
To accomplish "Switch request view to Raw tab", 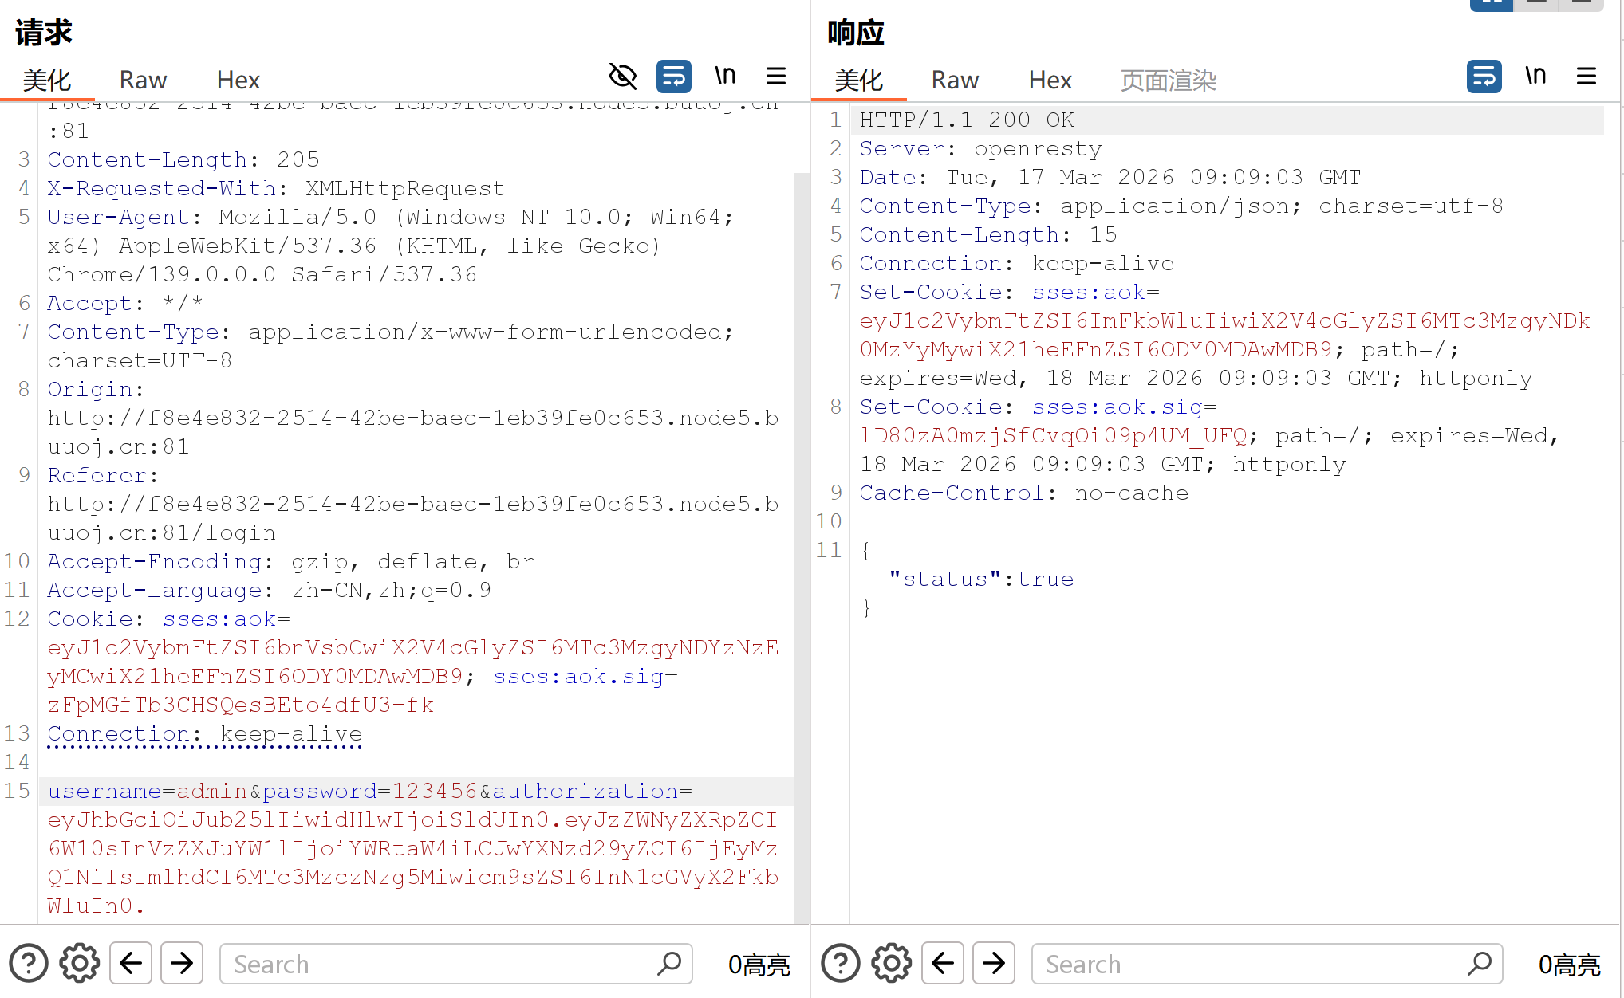I will [143, 80].
